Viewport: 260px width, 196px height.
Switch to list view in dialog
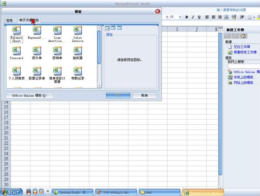113,28
